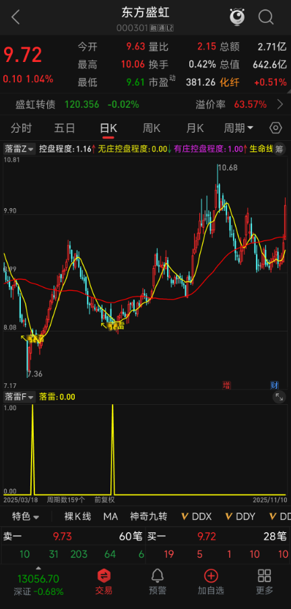Tap the 筹 chip distribution icon
Image resolution: width=291 pixels, height=609 pixels.
pyautogui.click(x=280, y=149)
